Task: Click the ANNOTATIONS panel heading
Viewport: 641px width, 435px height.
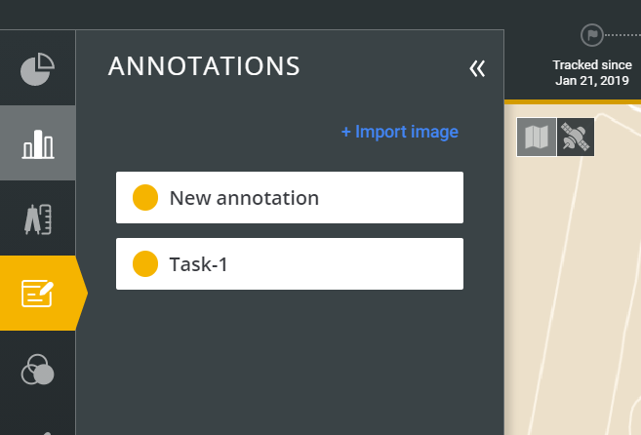Action: point(204,66)
